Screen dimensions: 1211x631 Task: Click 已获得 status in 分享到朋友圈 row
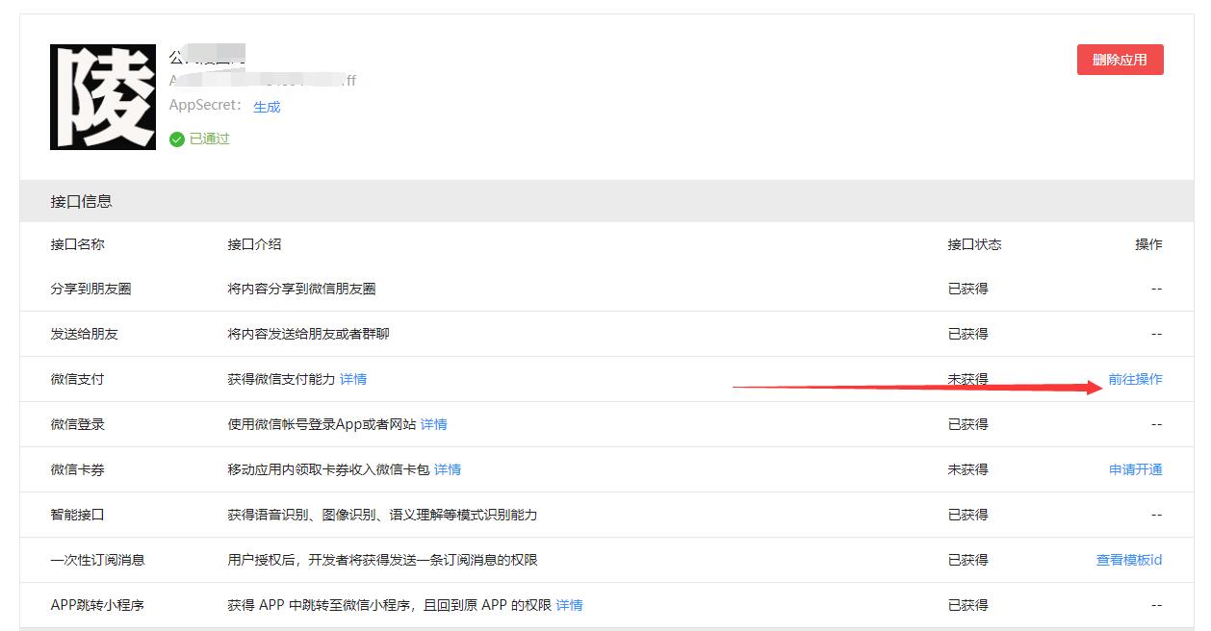968,289
